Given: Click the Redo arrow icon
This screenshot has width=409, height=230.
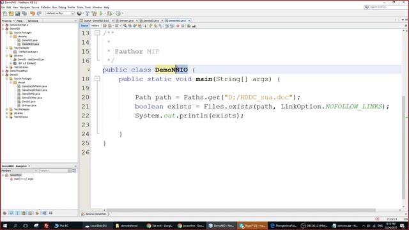Looking at the screenshot, I should click(x=39, y=13).
